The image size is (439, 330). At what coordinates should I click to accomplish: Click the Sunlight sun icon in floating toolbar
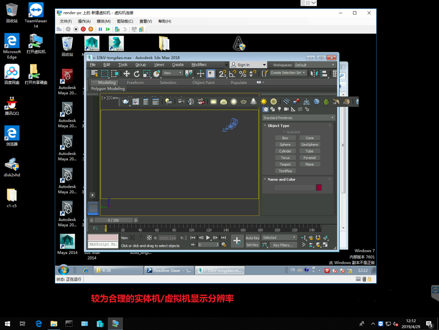click(264, 102)
